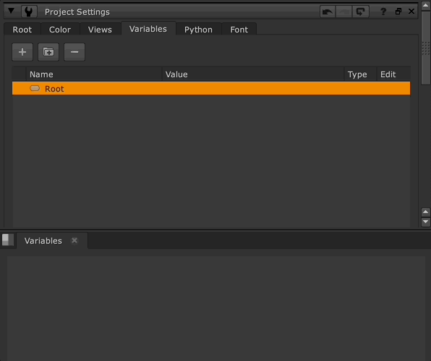Click the undo arrow in panel header
Viewport: 431px width, 361px height.
328,12
